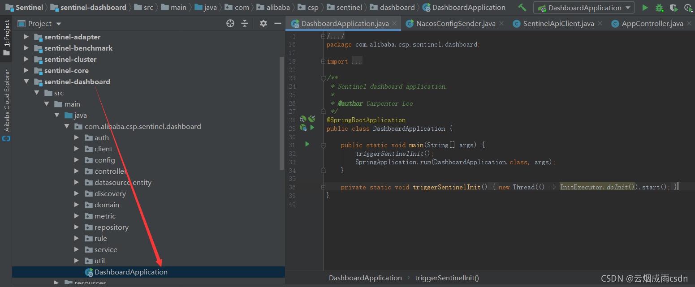Expand the import fold marker at line 18
Screen dimensions: 695x287
click(x=323, y=61)
